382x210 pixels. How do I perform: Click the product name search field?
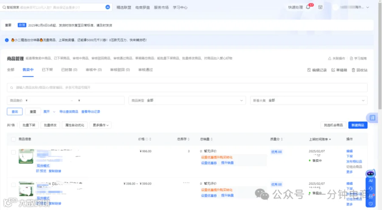[x=187, y=88]
